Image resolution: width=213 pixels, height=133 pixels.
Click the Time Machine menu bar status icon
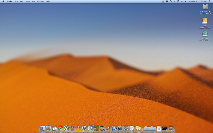171,1
